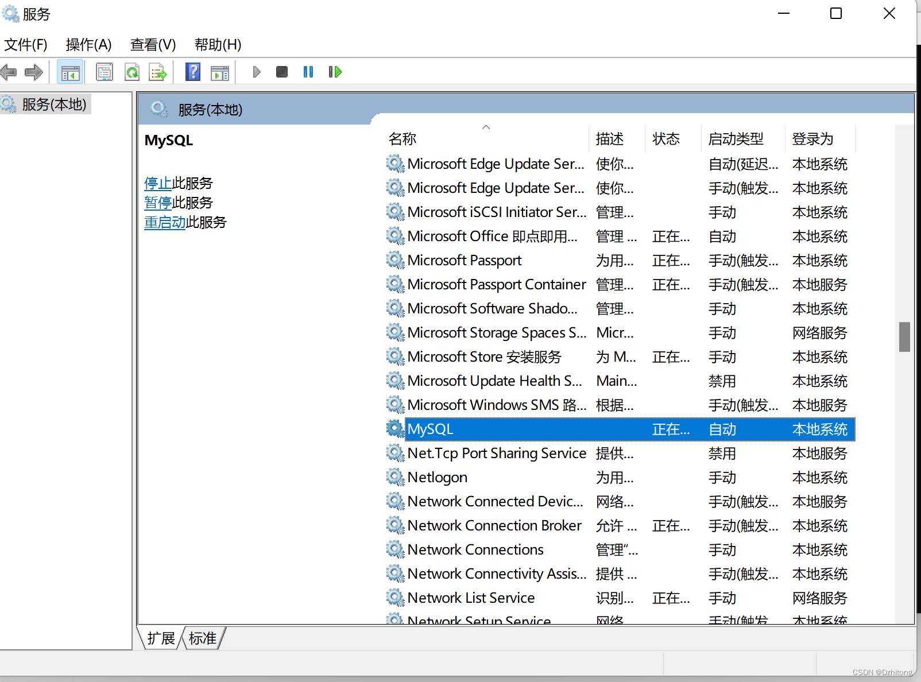Click the 重启动 link to restart service

(x=165, y=222)
